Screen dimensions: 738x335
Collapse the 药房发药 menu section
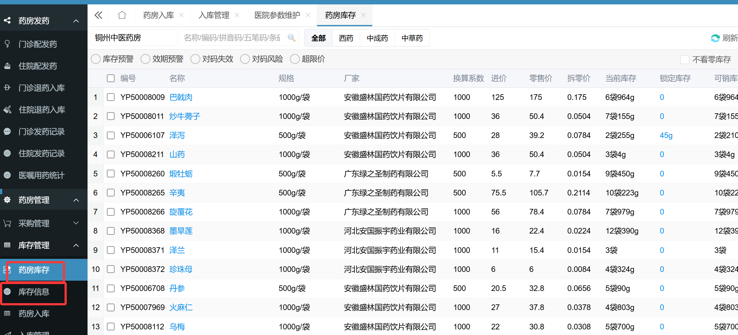[76, 21]
